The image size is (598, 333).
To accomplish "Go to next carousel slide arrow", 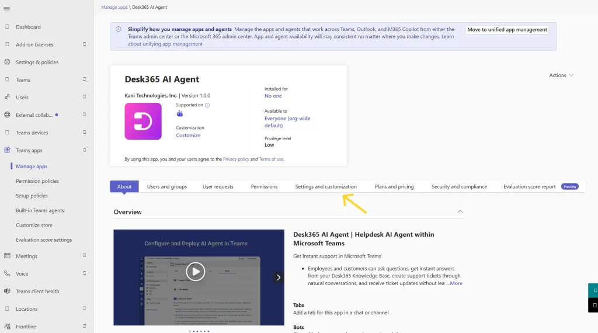I will [x=278, y=277].
